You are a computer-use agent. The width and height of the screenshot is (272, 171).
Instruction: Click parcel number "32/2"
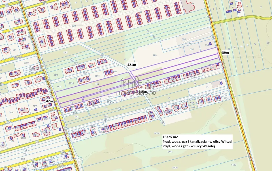76,56
